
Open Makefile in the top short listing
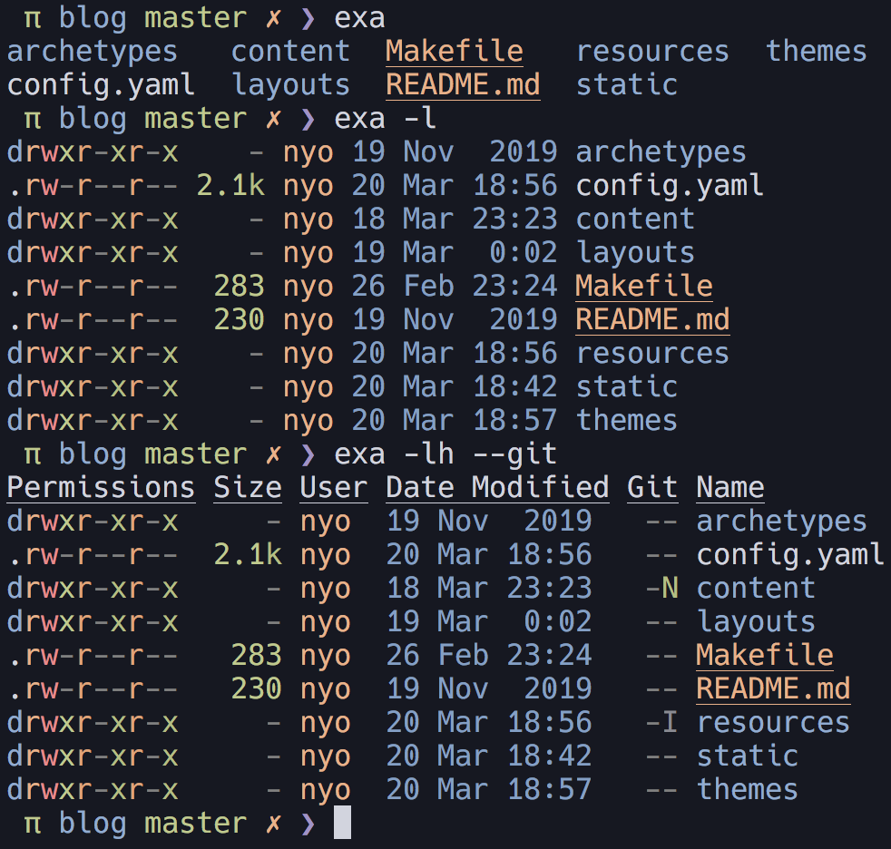coord(454,51)
